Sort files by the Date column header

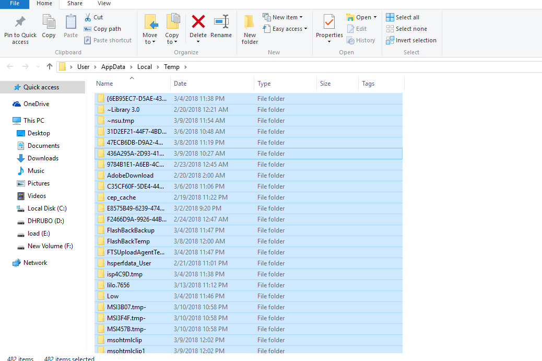pos(180,84)
